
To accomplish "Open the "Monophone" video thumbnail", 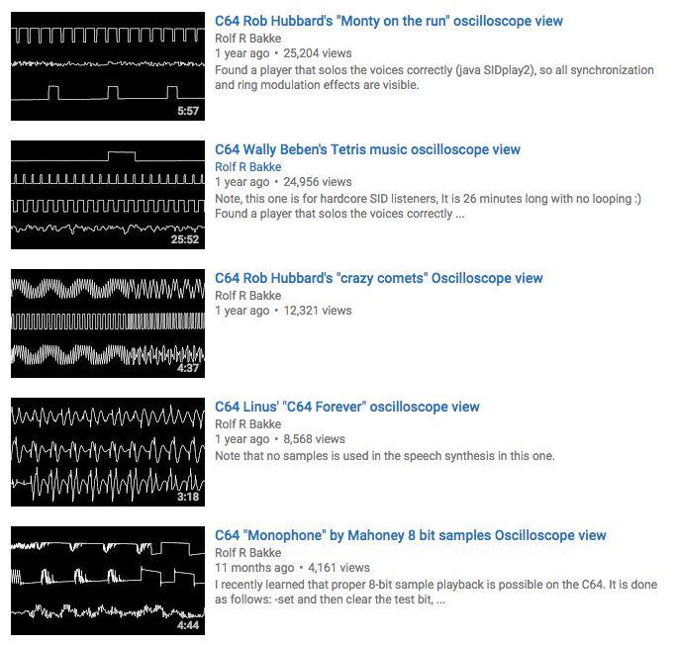I will 107,581.
